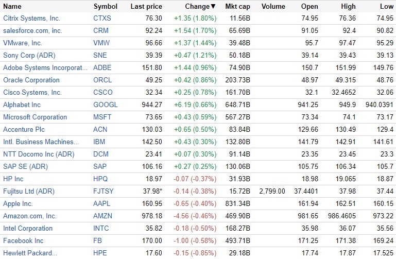Image resolution: width=396 pixels, height=259 pixels.
Task: Select the SNE symbol link
Action: pyautogui.click(x=100, y=55)
